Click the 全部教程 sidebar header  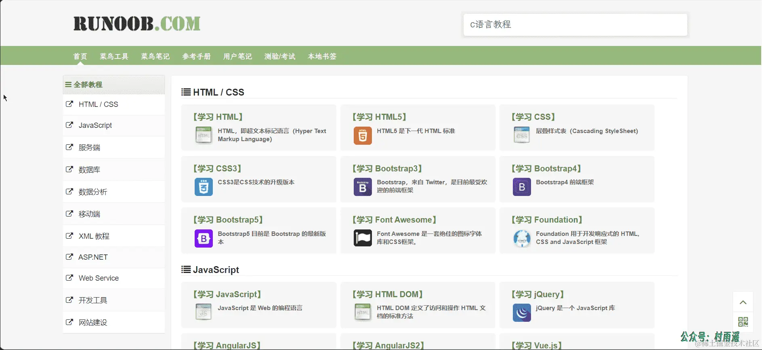click(114, 85)
